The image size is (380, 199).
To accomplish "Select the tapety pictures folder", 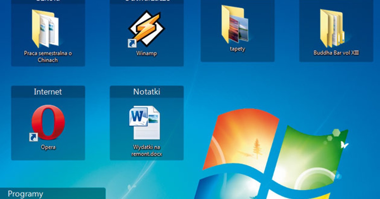I will pyautogui.click(x=235, y=24).
